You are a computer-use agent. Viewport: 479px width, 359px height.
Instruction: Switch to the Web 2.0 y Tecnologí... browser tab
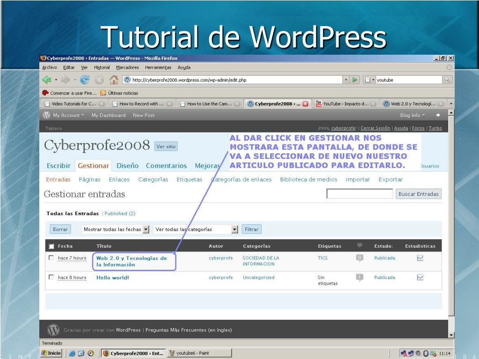413,104
